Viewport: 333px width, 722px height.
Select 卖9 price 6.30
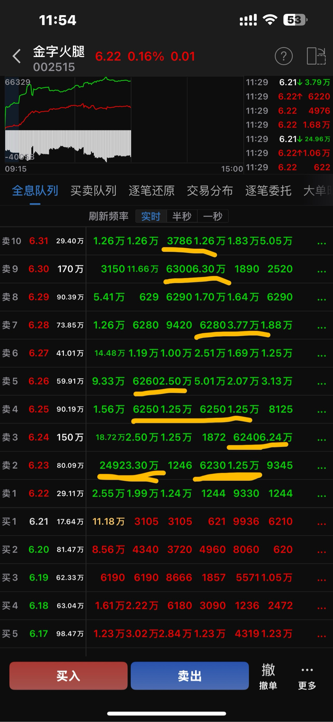pos(39,269)
